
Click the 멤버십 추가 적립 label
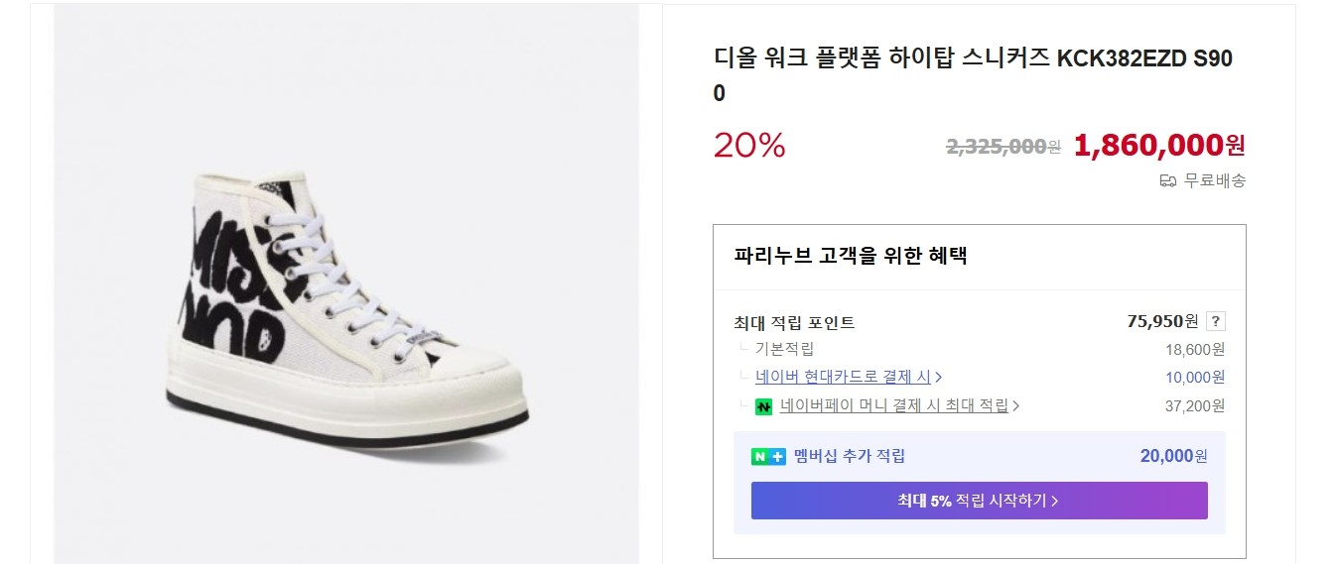[849, 456]
